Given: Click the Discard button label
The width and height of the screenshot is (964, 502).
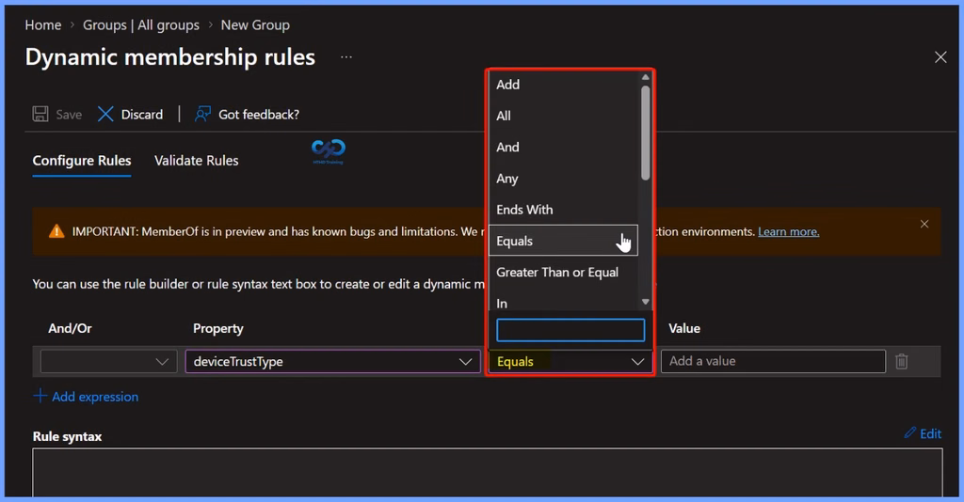Looking at the screenshot, I should click(142, 115).
